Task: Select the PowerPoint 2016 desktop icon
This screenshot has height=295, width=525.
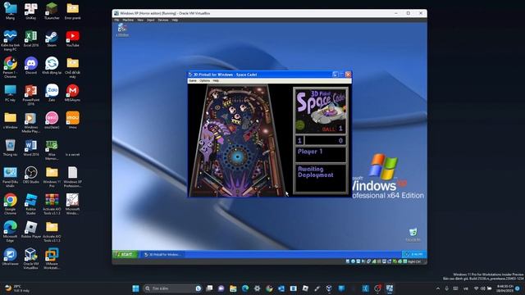Action: pos(31,95)
